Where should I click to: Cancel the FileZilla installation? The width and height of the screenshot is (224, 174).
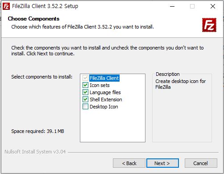tap(201, 163)
